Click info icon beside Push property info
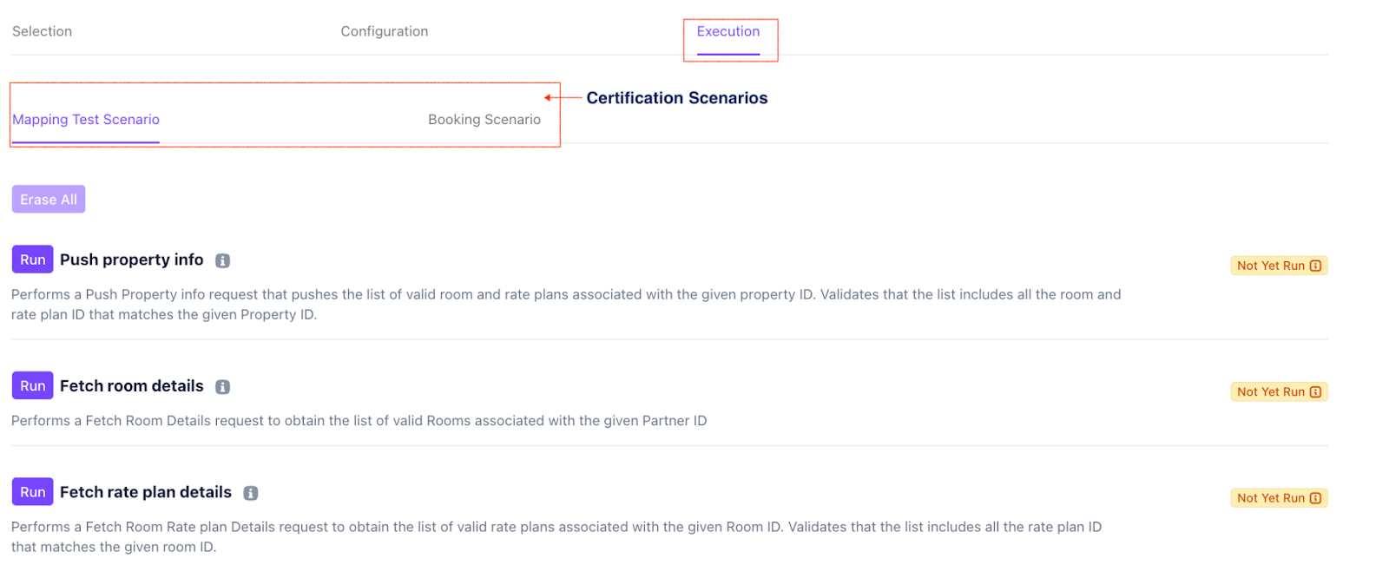This screenshot has height=565, width=1389. [x=222, y=260]
